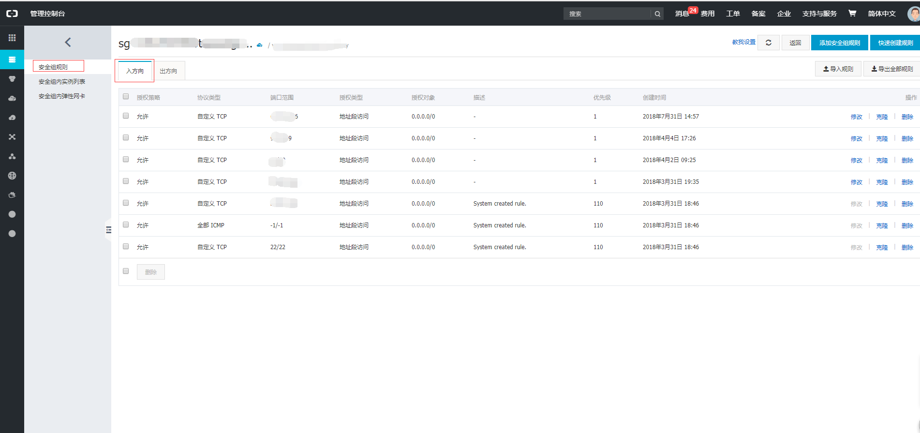920x433 pixels.
Task: Open 安全组内实例列表 in the side menu
Action: pyautogui.click(x=62, y=82)
